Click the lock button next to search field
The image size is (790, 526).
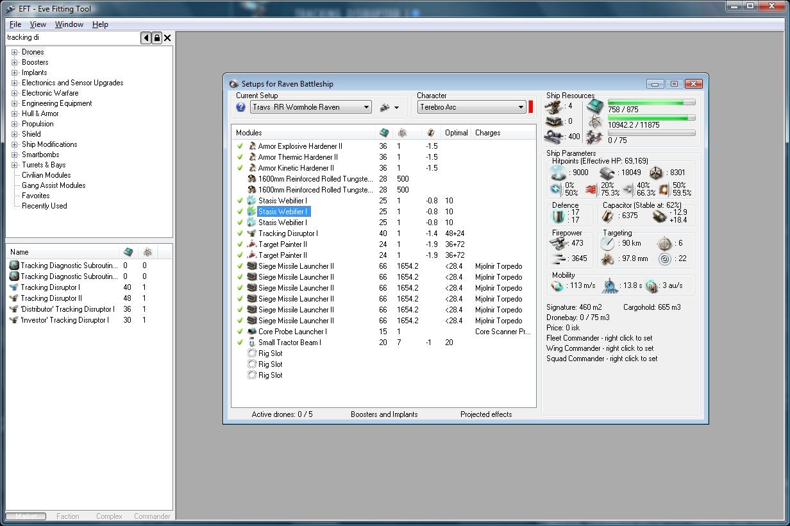coord(156,38)
